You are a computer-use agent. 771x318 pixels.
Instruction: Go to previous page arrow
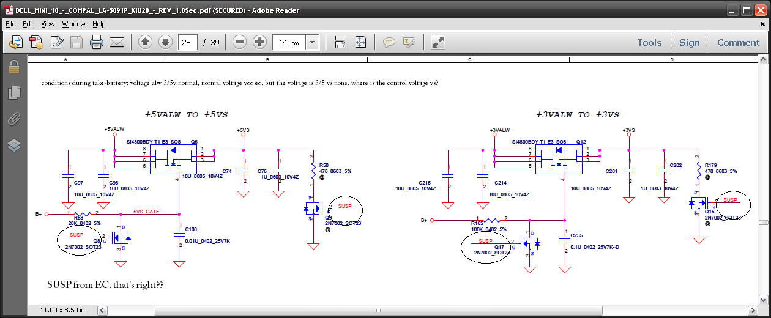[145, 42]
